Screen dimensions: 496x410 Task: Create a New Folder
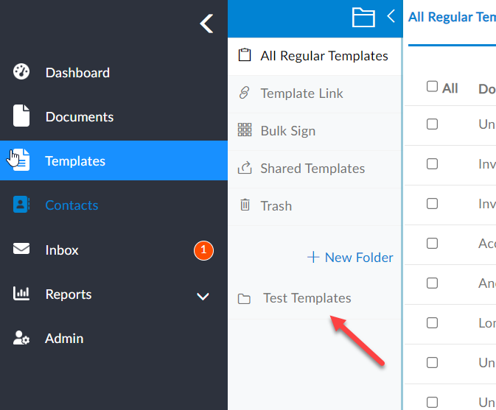pos(350,258)
